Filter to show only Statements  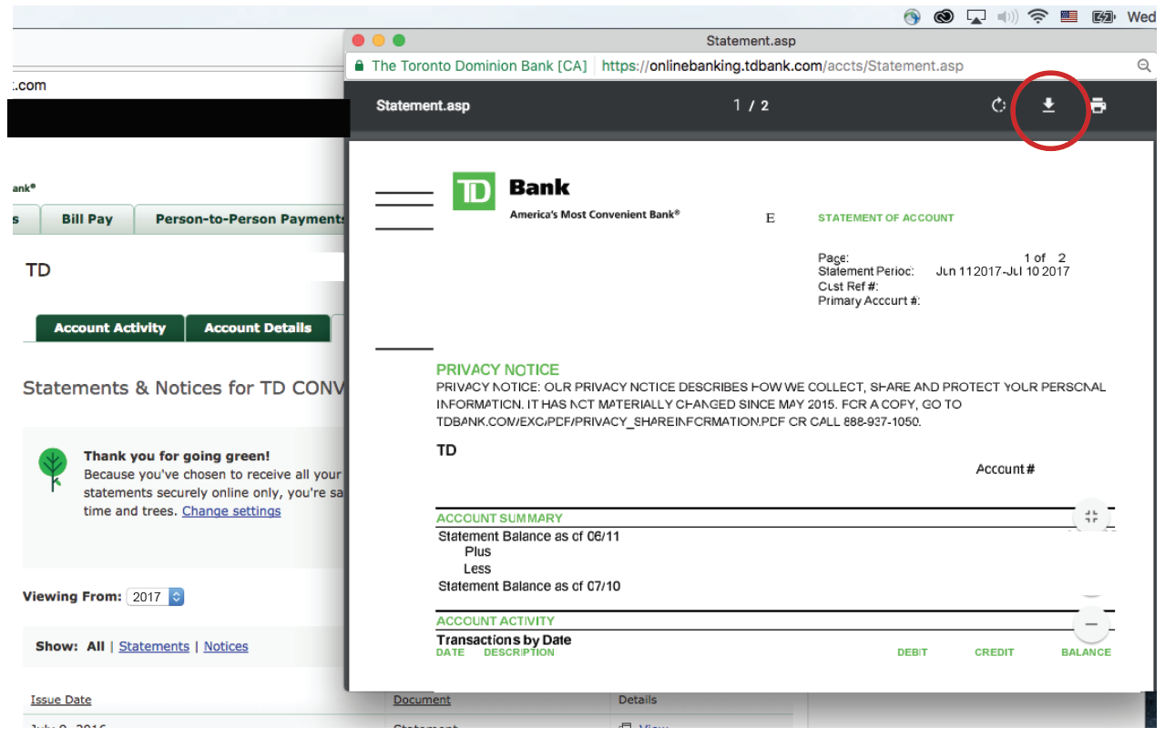[x=153, y=646]
